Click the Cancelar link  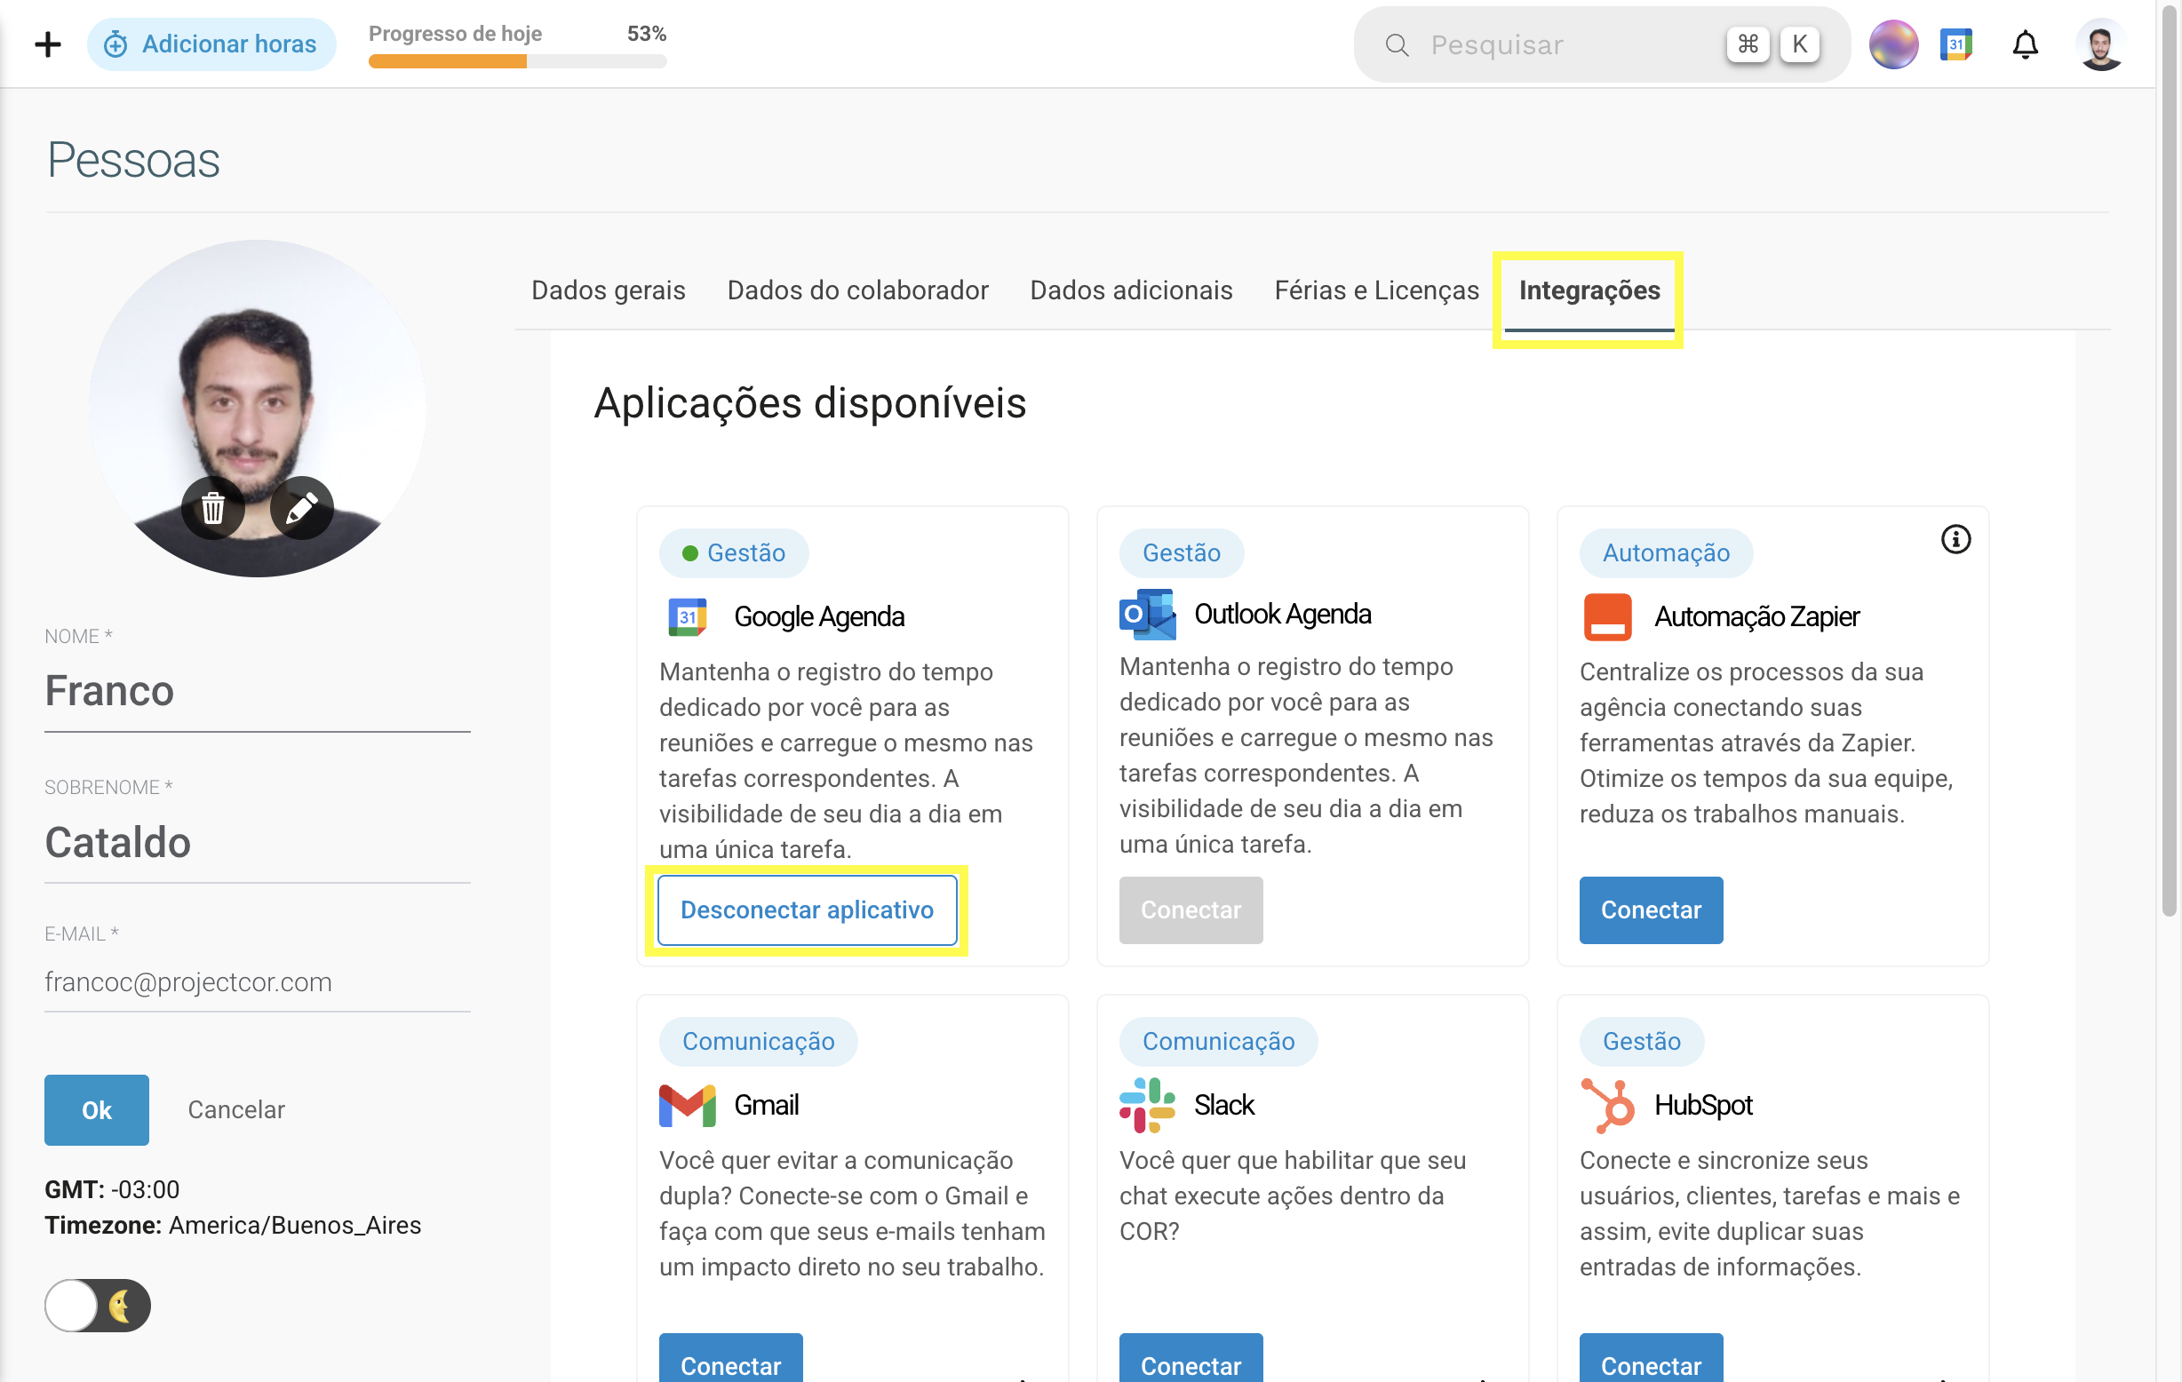235,1109
